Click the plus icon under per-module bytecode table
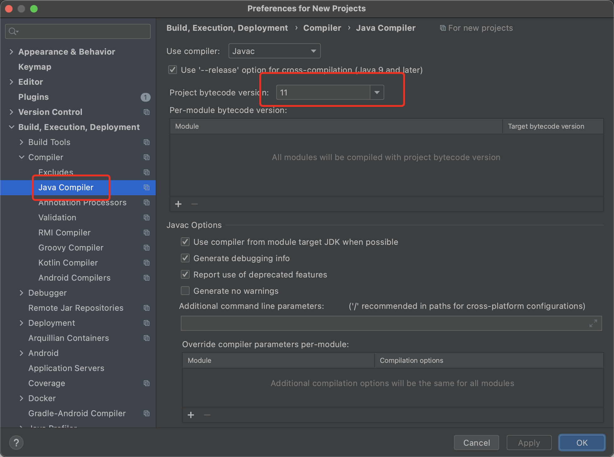 coord(178,204)
